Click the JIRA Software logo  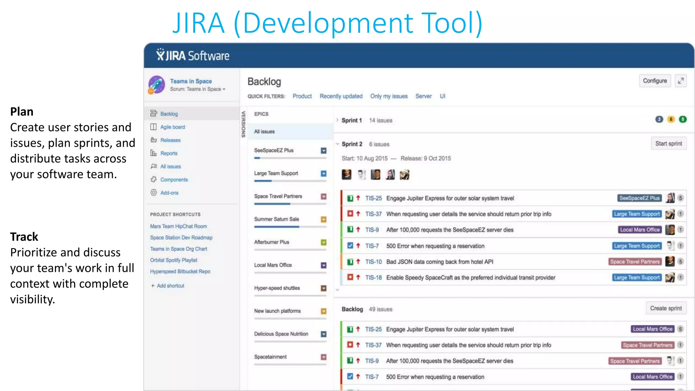coord(193,55)
